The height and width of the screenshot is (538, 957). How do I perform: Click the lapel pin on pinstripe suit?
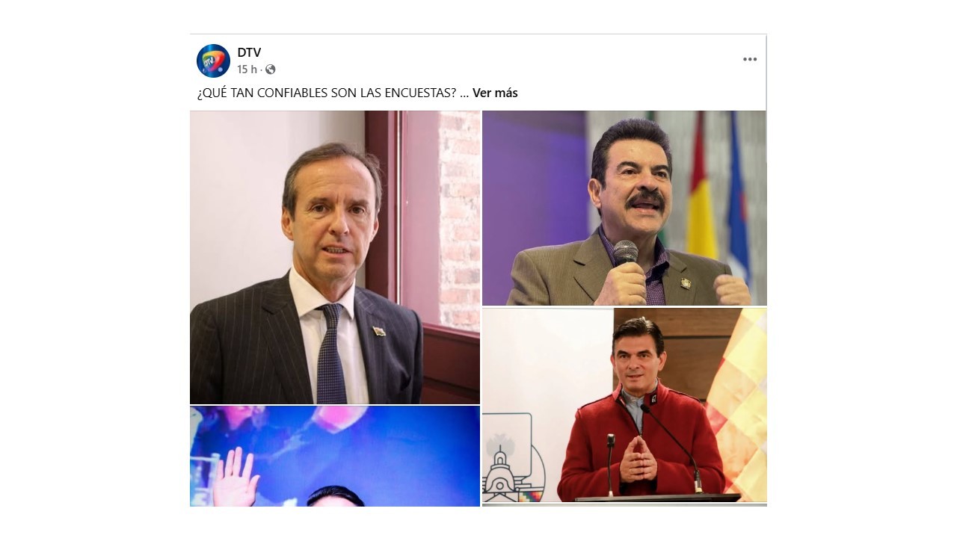[379, 330]
